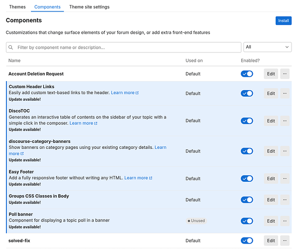Disable the Account Deletion Request component
This screenshot has height=249, width=302.
[x=247, y=74]
